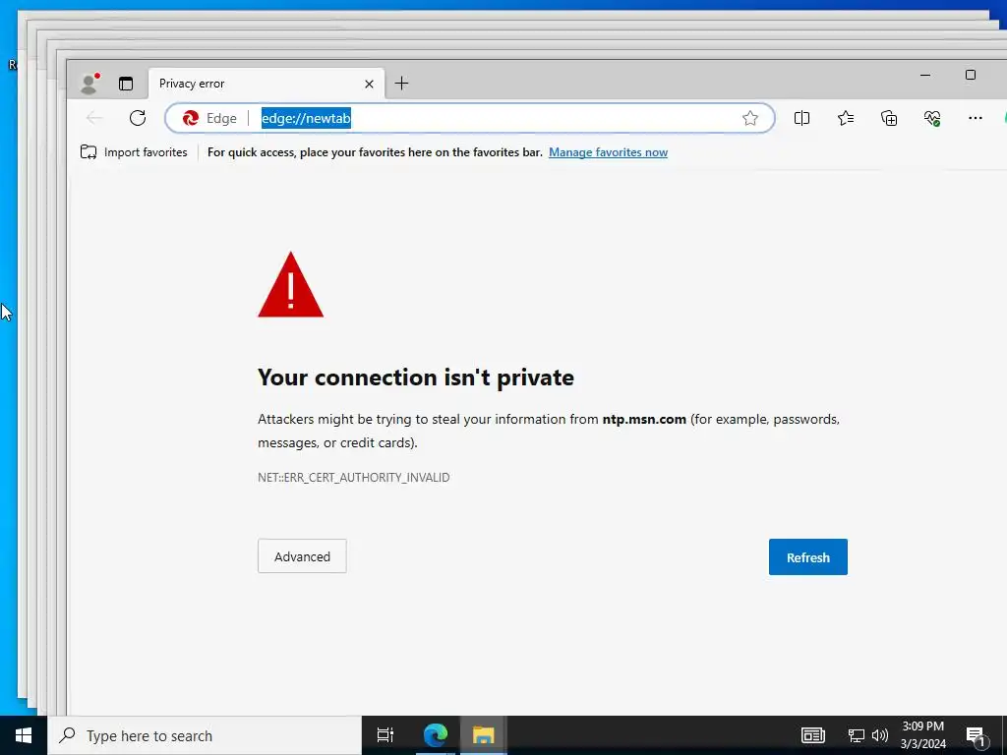Image resolution: width=1007 pixels, height=755 pixels.
Task: Click the Advanced button
Action: pyautogui.click(x=302, y=556)
